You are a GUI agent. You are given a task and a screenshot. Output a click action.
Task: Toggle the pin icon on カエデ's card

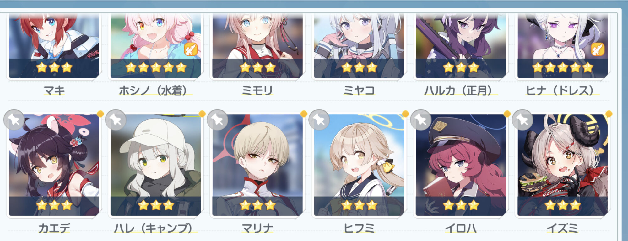tap(14, 120)
